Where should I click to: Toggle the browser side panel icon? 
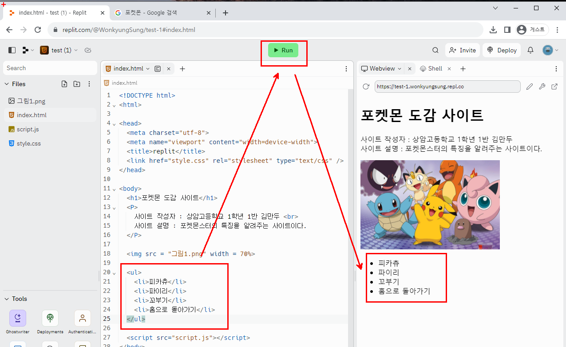point(507,30)
